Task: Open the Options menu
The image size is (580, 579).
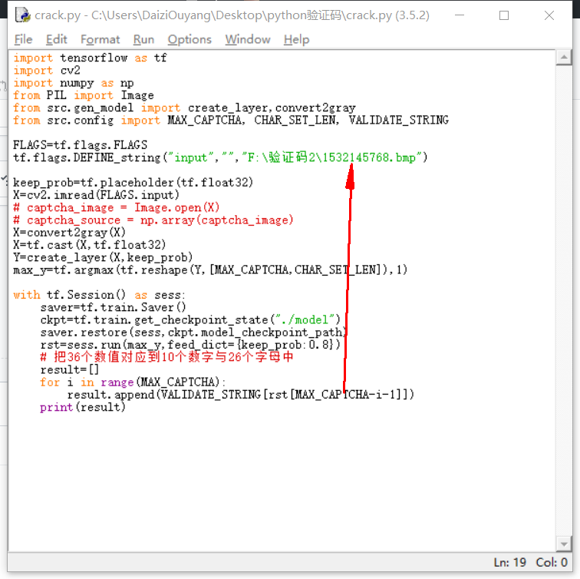Action: click(189, 39)
